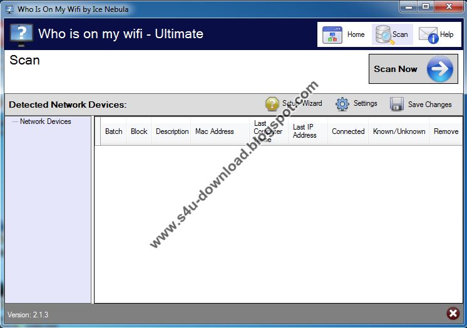Sort by the Connected column header
This screenshot has width=467, height=328.
point(348,131)
